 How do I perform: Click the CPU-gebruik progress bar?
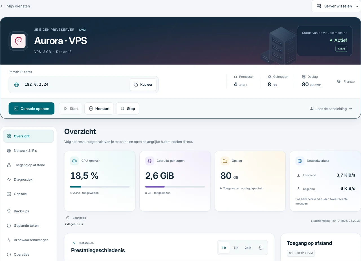[x=100, y=187]
